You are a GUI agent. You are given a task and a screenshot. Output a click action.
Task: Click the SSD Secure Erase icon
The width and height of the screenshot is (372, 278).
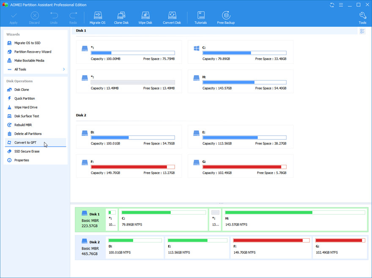click(9, 151)
